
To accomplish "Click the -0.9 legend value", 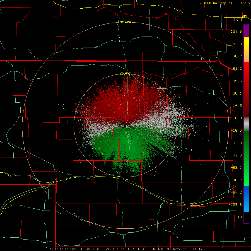I will pyautogui.click(x=237, y=118).
